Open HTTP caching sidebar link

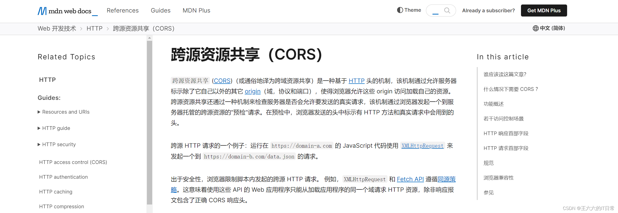click(56, 192)
